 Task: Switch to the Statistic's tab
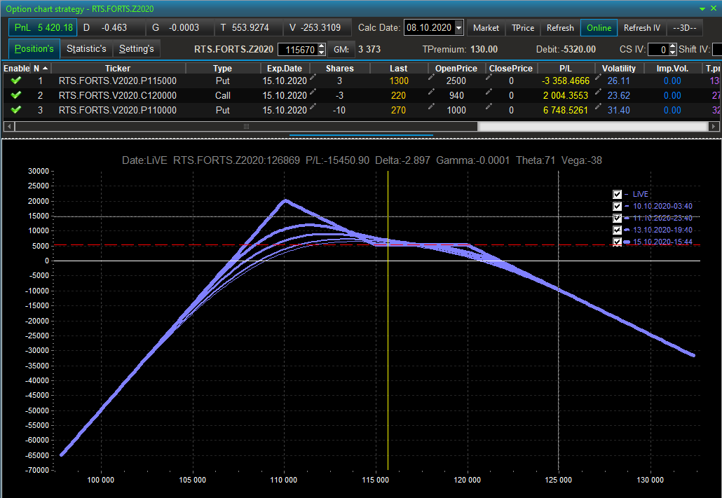click(86, 49)
